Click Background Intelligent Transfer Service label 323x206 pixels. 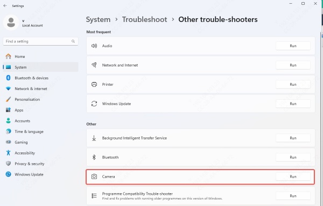134,138
